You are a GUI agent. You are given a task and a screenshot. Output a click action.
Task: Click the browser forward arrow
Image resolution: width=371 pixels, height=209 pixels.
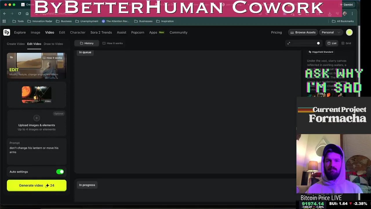tap(12, 14)
